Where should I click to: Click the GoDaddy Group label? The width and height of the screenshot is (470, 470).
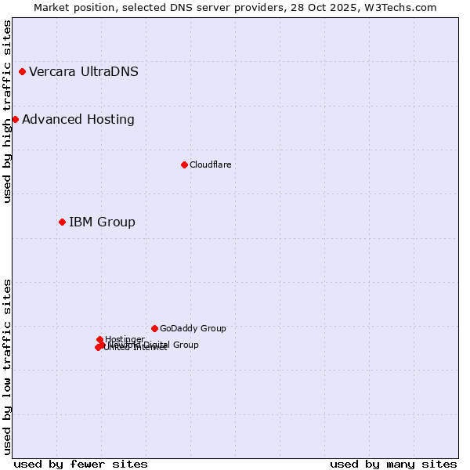coord(193,329)
